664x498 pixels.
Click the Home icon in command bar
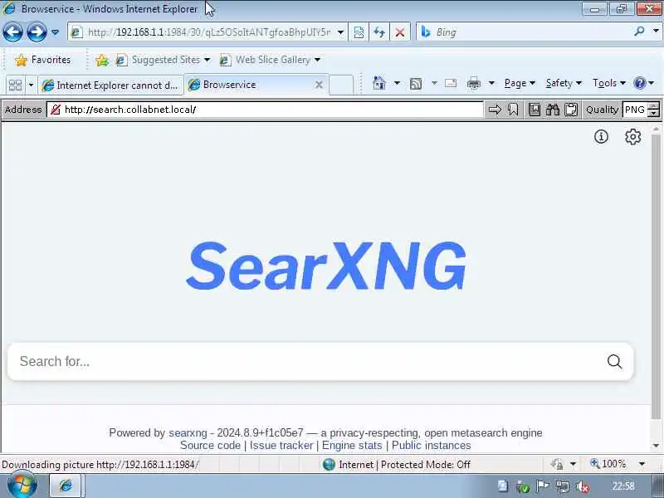pos(379,83)
